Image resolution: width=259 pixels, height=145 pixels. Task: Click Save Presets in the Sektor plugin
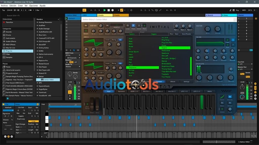(186, 34)
